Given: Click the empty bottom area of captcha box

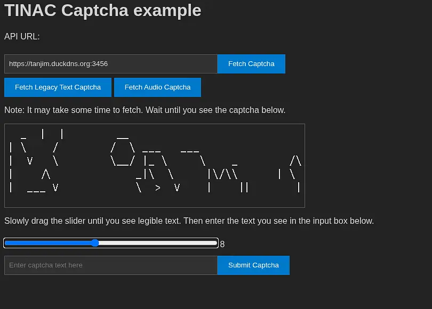Looking at the screenshot, I should (154, 200).
